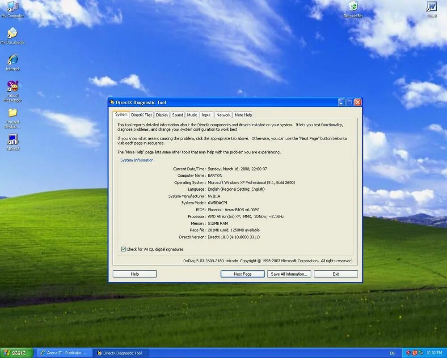Viewport: 447px width, 358px height.
Task: Click the Phoenix - AwardBIOS v6.00PG text
Action: (233, 209)
